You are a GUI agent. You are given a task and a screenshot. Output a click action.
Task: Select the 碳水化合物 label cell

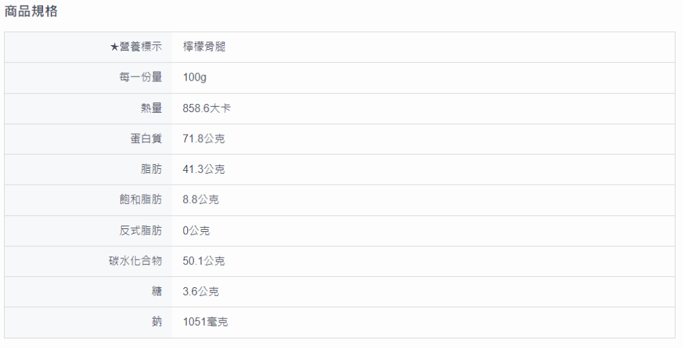tap(136, 261)
